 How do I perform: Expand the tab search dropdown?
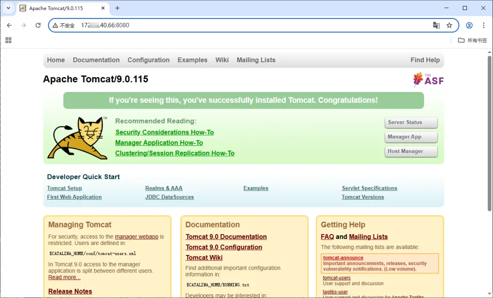(9, 8)
